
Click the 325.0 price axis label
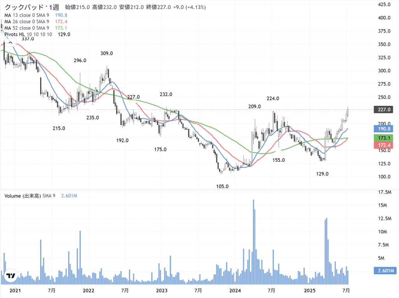coord(384,58)
